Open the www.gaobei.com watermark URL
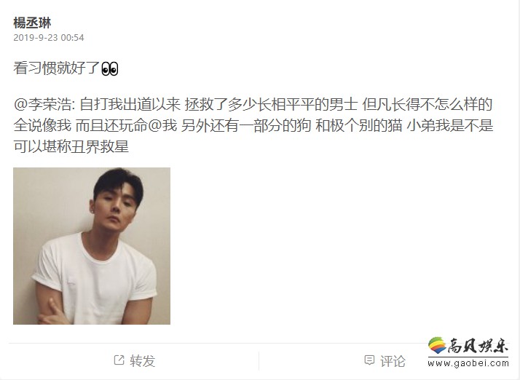Image resolution: width=520 pixels, height=380 pixels. click(x=468, y=363)
